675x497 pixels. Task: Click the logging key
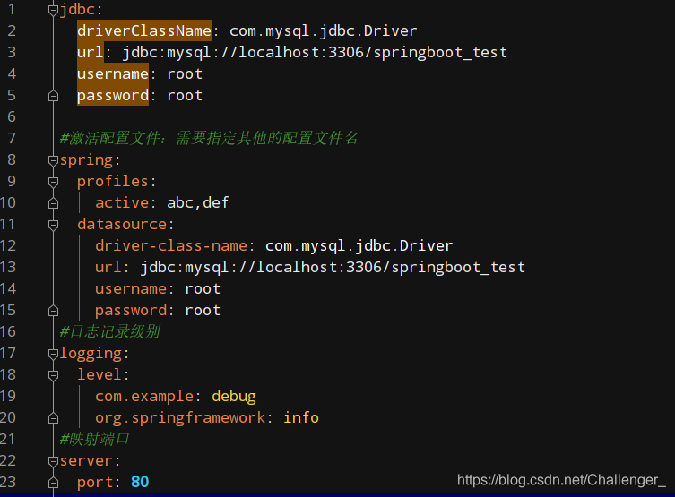click(91, 354)
